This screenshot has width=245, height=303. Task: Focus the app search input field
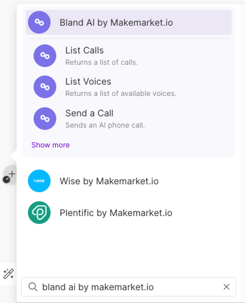129,287
